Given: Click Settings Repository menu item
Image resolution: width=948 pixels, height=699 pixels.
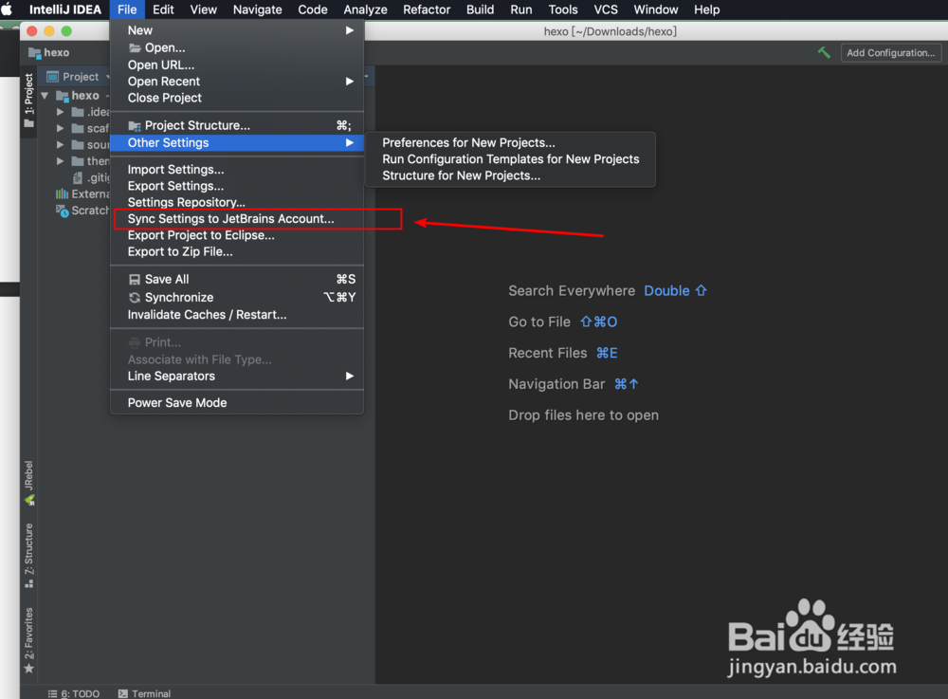Looking at the screenshot, I should pyautogui.click(x=237, y=203).
